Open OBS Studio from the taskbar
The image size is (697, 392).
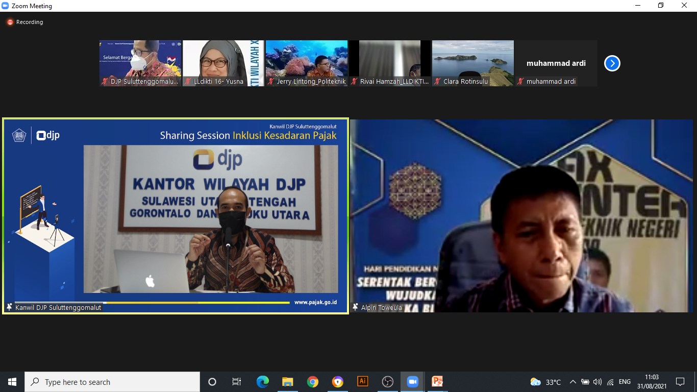tap(388, 382)
